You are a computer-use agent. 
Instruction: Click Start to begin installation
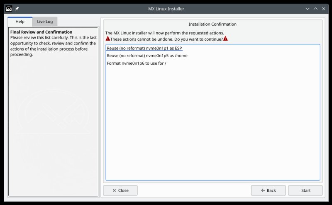click(x=305, y=190)
